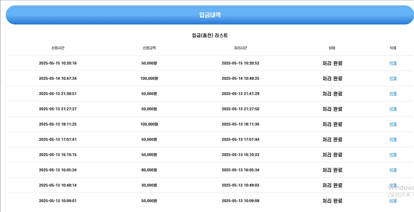Click 처리 완료 status in 16:05:24 row
The width and height of the screenshot is (414, 212).
pyautogui.click(x=332, y=170)
